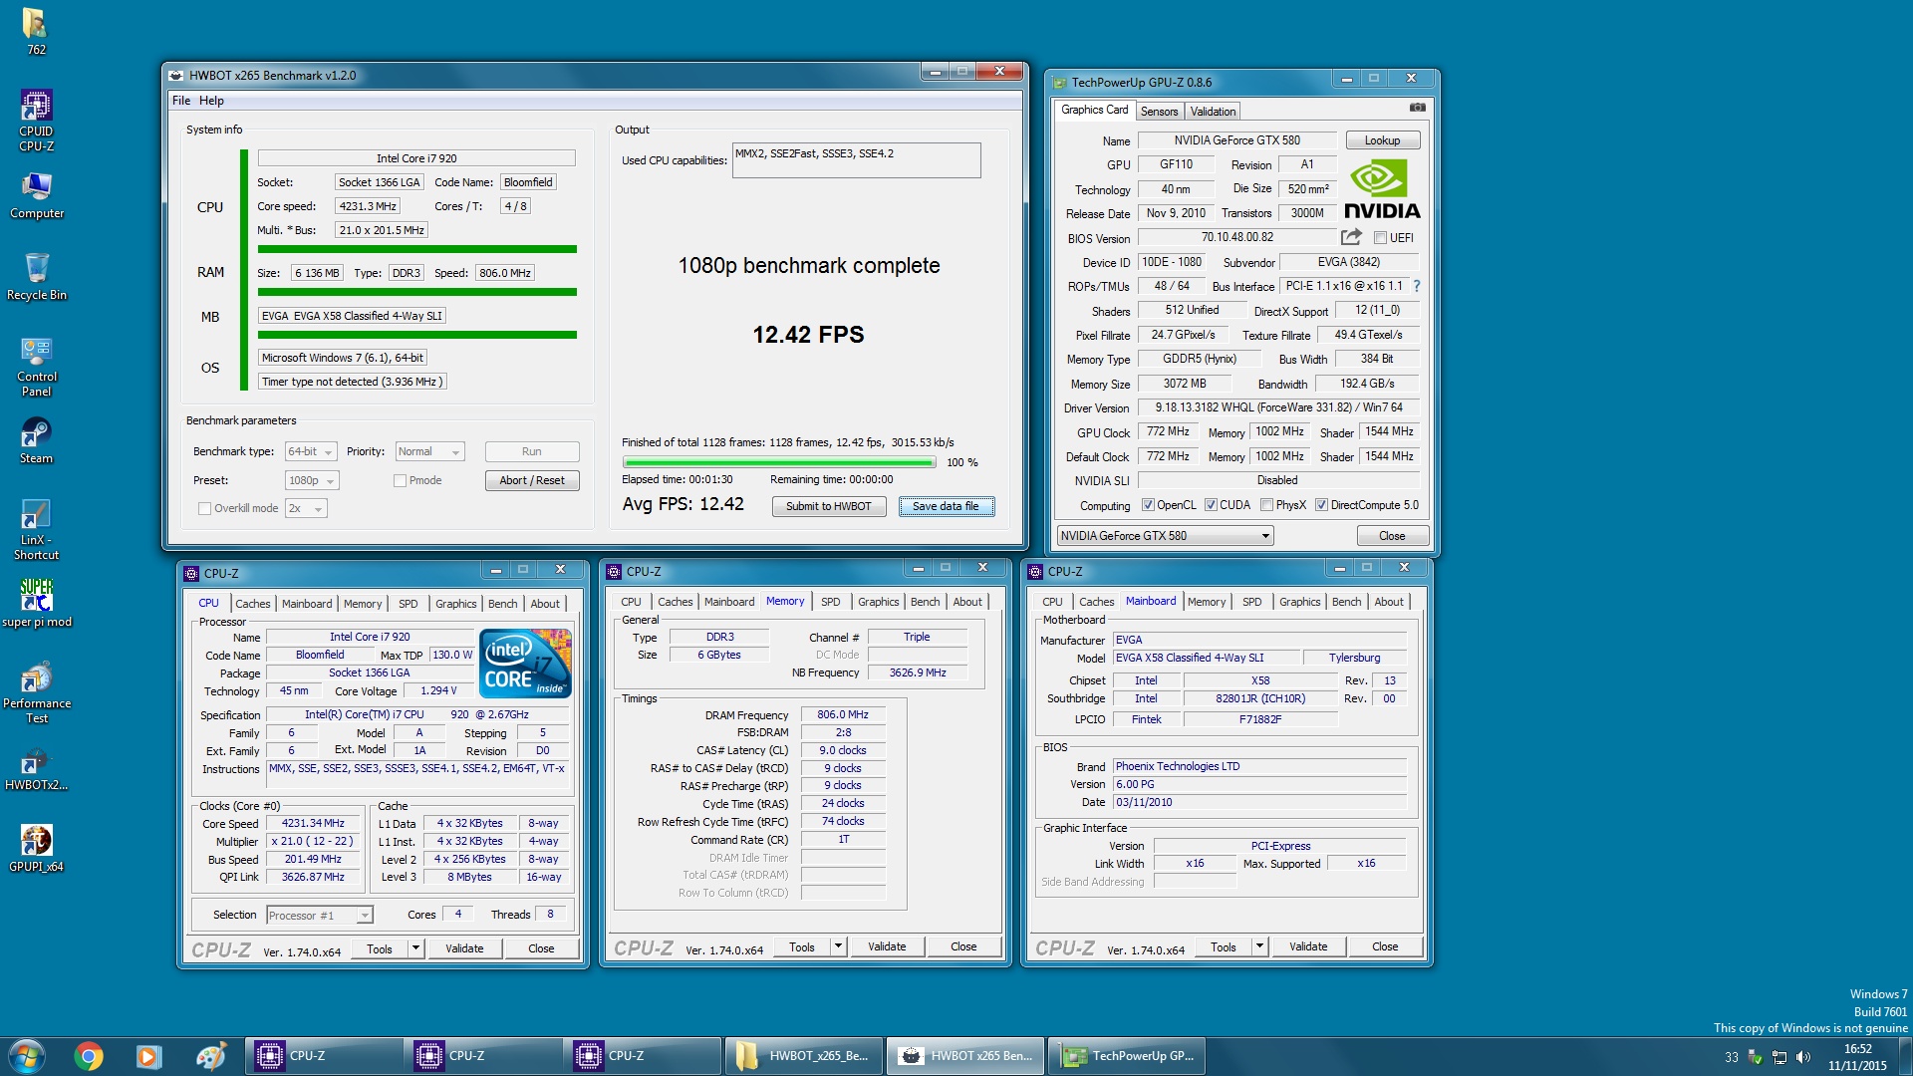Launch super pi mod from the desktop

[36, 604]
